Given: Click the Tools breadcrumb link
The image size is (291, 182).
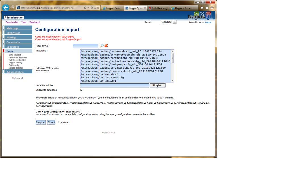Looking at the screenshot, I should click(24, 22).
